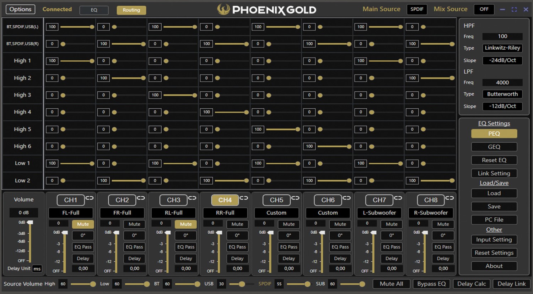Click the link icon next to CH8
Image resolution: width=533 pixels, height=294 pixels.
[449, 198]
